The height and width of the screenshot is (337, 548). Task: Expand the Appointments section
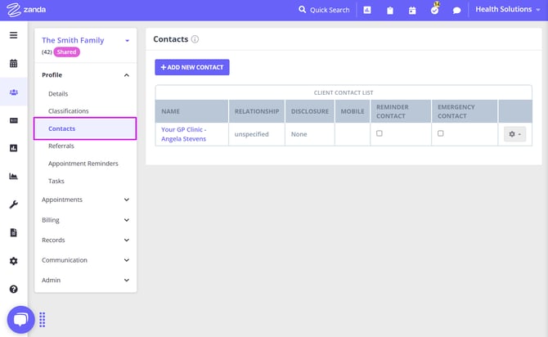pos(85,200)
